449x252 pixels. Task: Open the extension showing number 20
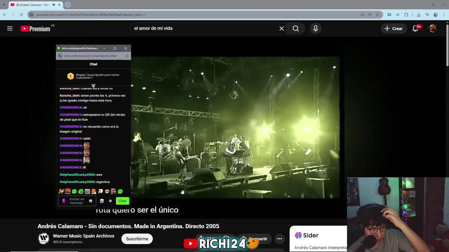click(389, 15)
